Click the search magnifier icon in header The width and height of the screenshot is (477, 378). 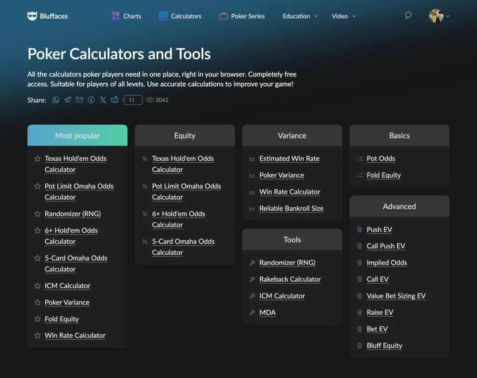tap(408, 16)
